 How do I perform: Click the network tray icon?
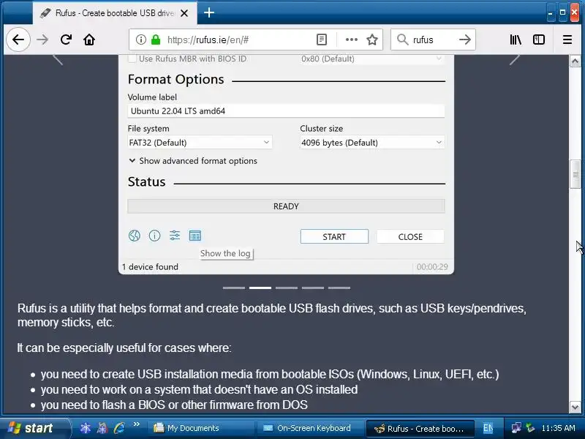[x=516, y=428]
